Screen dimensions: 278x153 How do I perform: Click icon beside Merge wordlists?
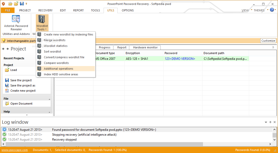(39, 40)
